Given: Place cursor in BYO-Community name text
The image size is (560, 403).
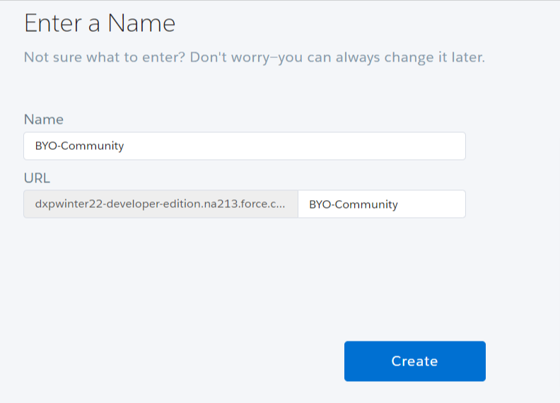Looking at the screenshot, I should pos(79,146).
